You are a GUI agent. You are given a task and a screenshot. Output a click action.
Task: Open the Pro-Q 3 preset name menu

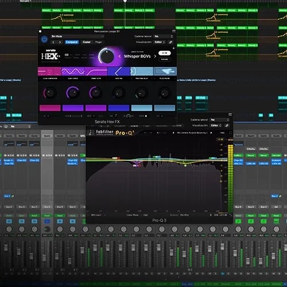(x=192, y=133)
